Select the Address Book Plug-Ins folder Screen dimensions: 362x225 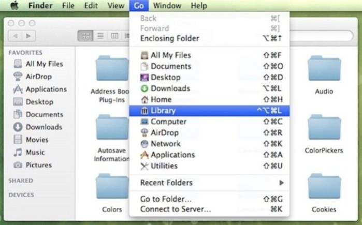[x=112, y=68]
